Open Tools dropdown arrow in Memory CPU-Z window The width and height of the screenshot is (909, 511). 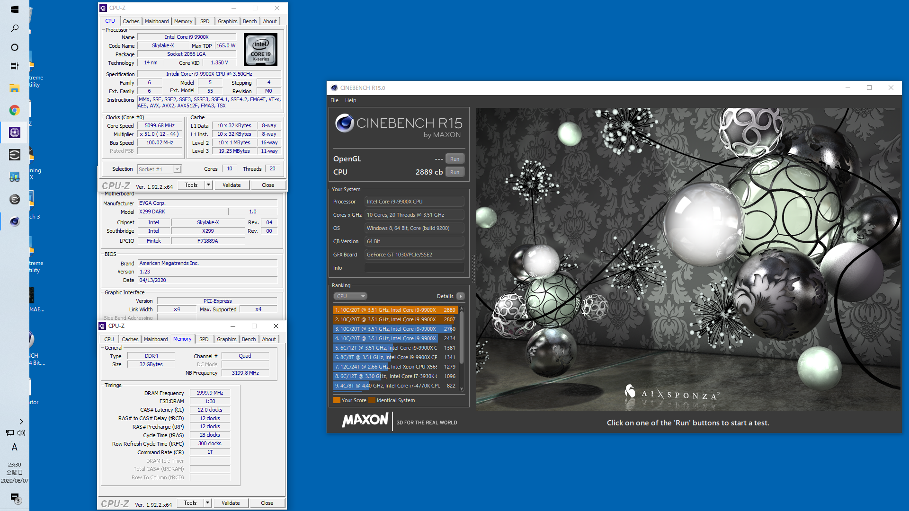pyautogui.click(x=207, y=503)
